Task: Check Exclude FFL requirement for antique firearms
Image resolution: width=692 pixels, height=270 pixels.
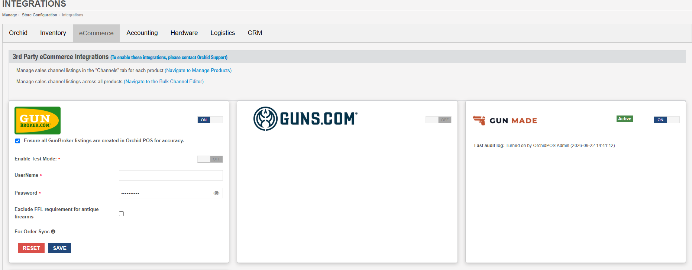Action: coord(121,214)
